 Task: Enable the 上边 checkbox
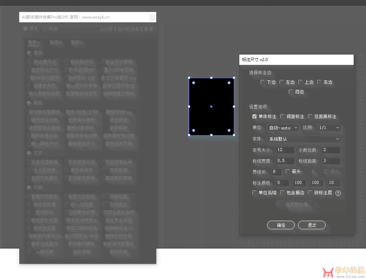click(300, 82)
